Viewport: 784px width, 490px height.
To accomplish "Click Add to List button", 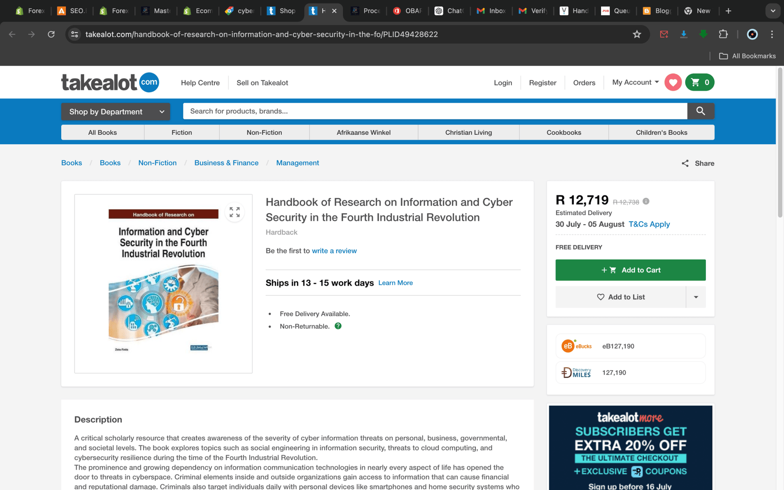I will pos(620,297).
